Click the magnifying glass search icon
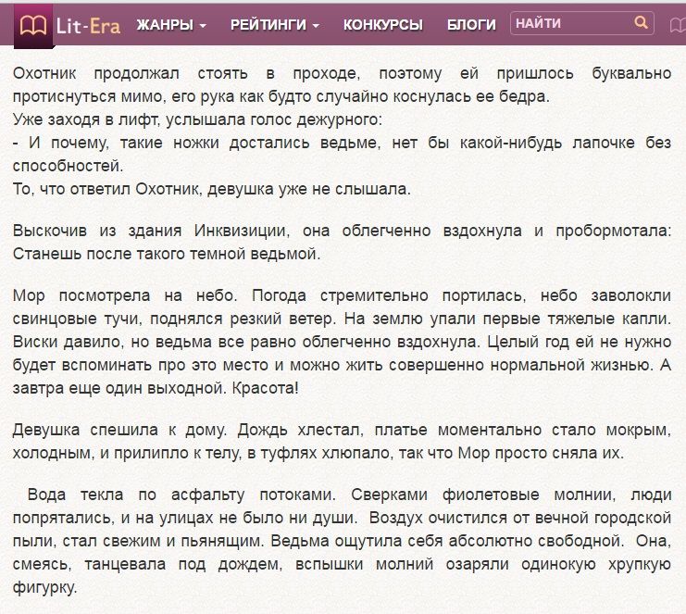Image resolution: width=686 pixels, height=614 pixels. tap(641, 23)
